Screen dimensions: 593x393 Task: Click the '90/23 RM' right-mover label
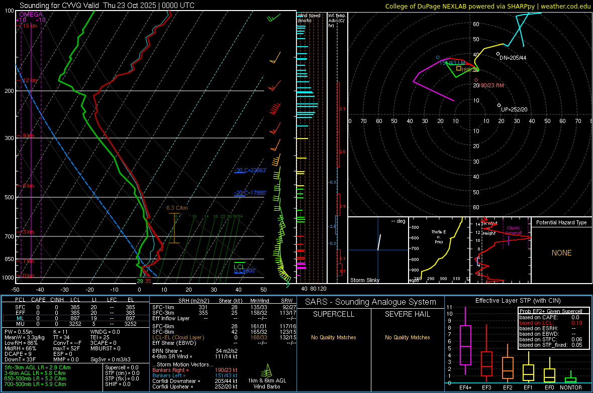(492, 85)
